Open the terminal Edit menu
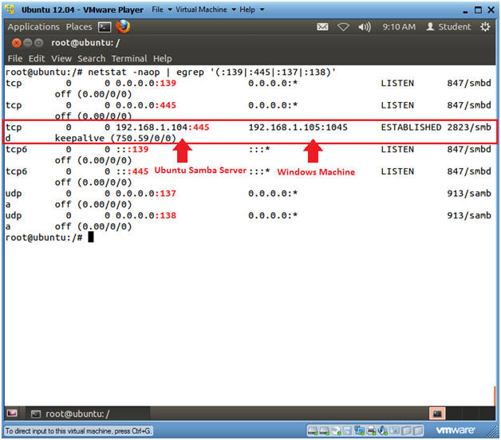 pos(37,59)
